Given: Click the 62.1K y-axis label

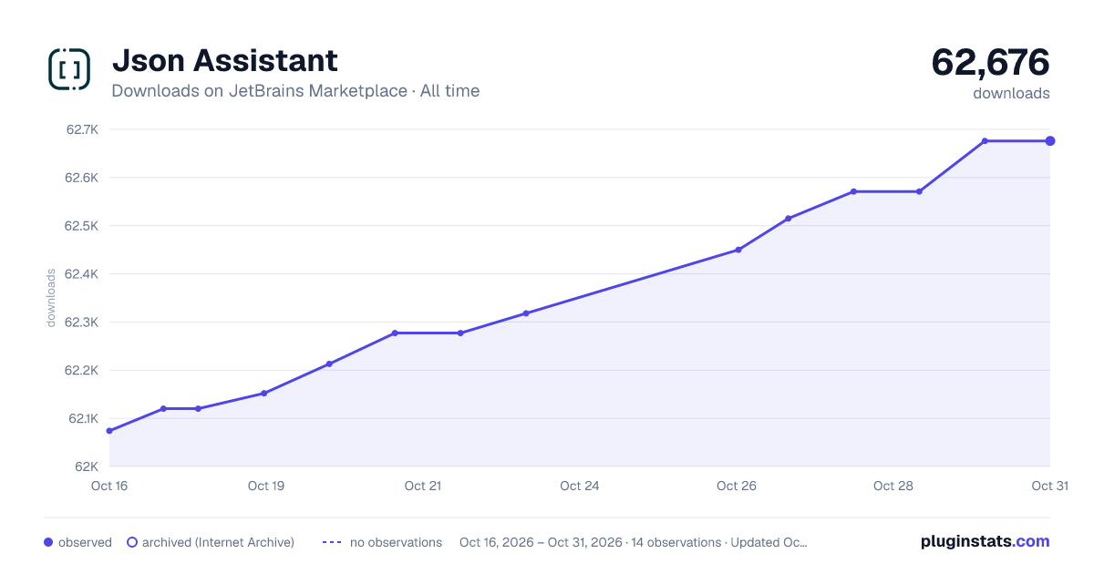Looking at the screenshot, I should [x=82, y=419].
